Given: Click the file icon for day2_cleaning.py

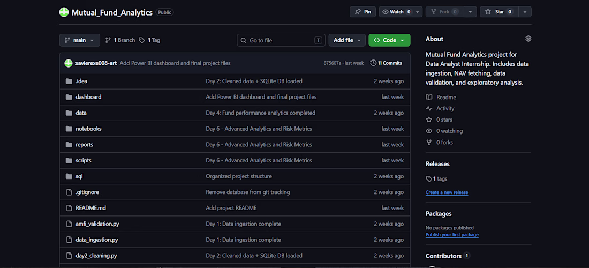Looking at the screenshot, I should pyautogui.click(x=69, y=256).
